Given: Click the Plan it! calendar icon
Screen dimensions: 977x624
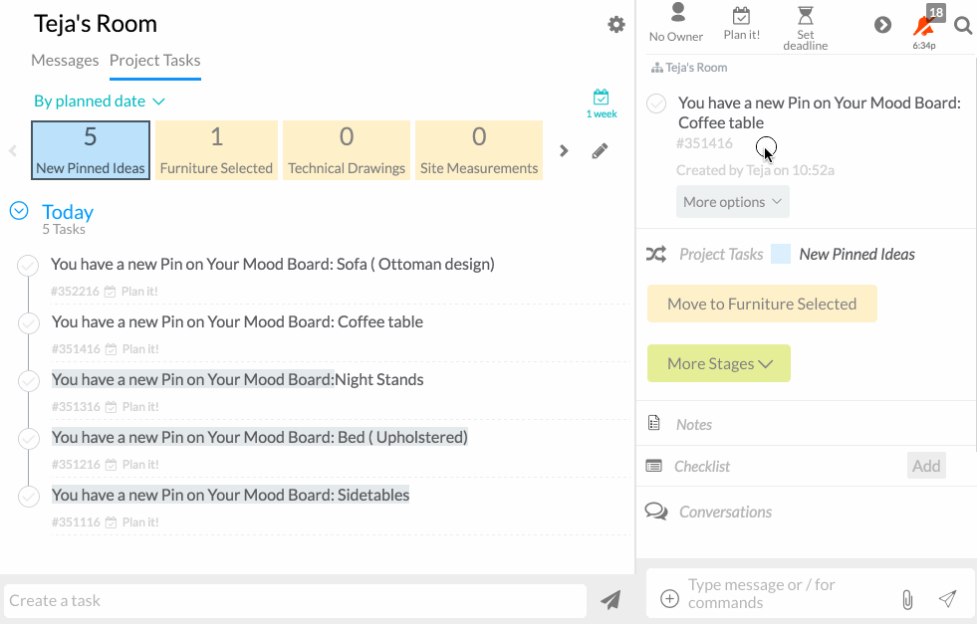Looking at the screenshot, I should click(741, 15).
